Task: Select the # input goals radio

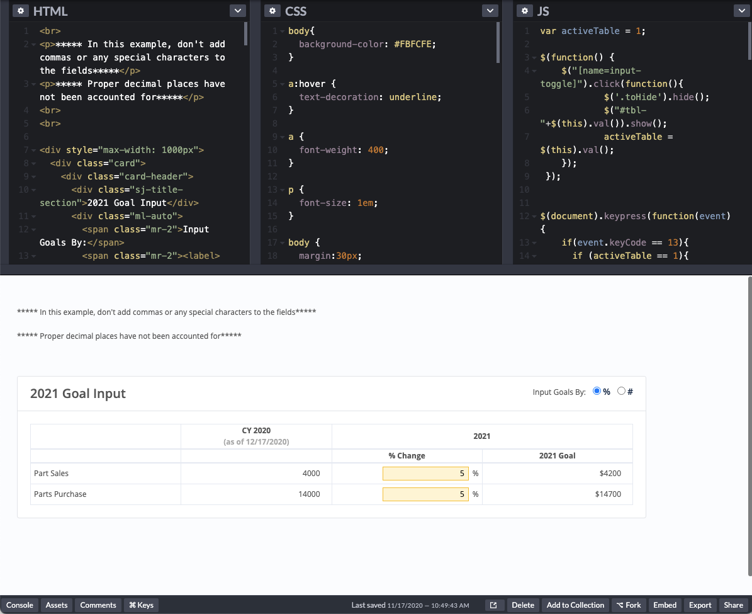Action: pos(621,391)
